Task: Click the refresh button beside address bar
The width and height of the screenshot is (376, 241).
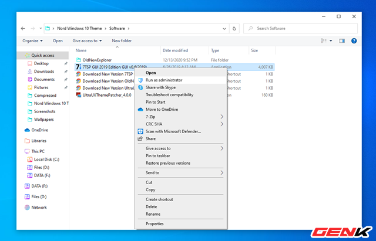Action: (x=234, y=29)
